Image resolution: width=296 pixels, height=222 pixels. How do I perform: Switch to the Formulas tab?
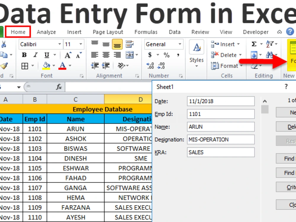click(x=146, y=32)
